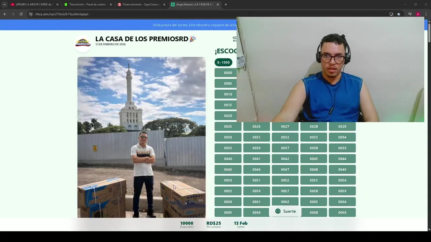Screen dimensions: 431x242
Task: Select the 0 - 1000 number range
Action: [x=223, y=62]
